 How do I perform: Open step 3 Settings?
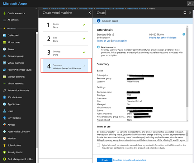pos(65,52)
